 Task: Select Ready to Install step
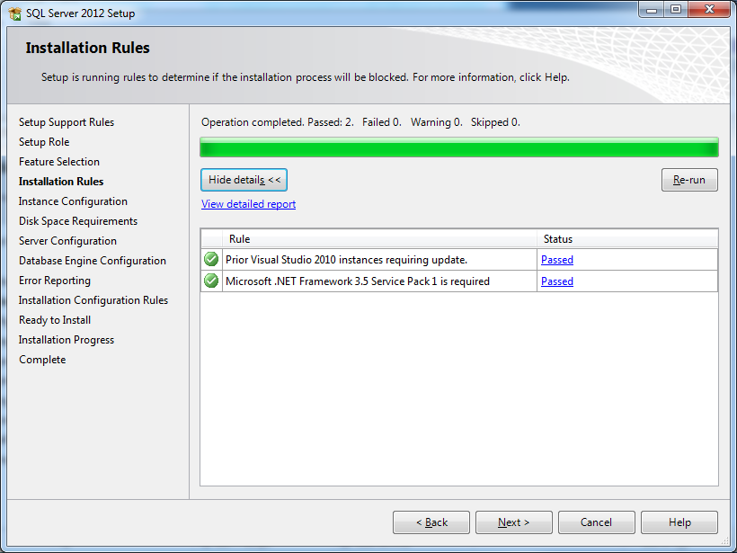click(55, 320)
